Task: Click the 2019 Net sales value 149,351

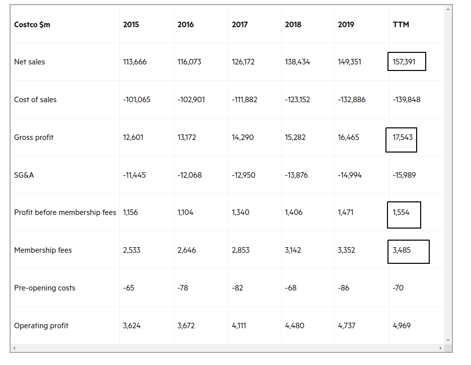Action: point(349,62)
